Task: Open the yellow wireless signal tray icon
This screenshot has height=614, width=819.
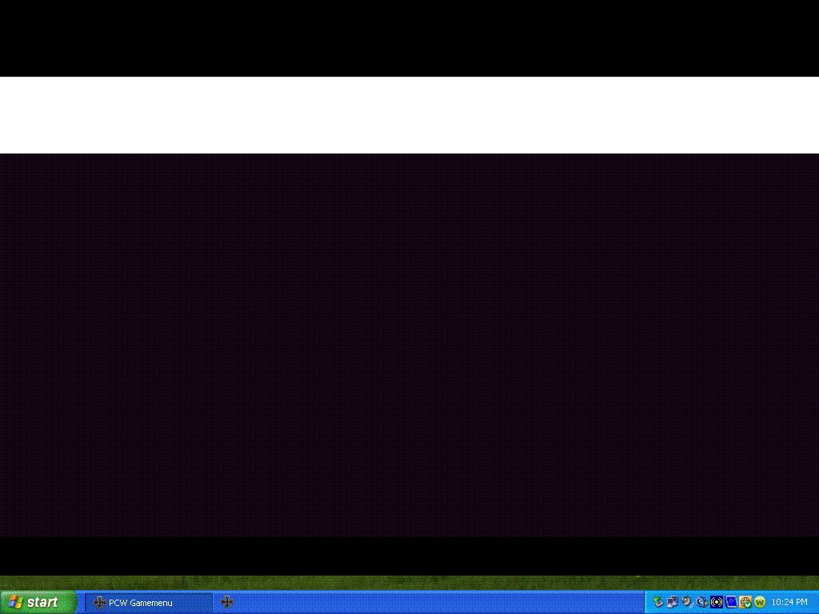Action: click(x=717, y=602)
